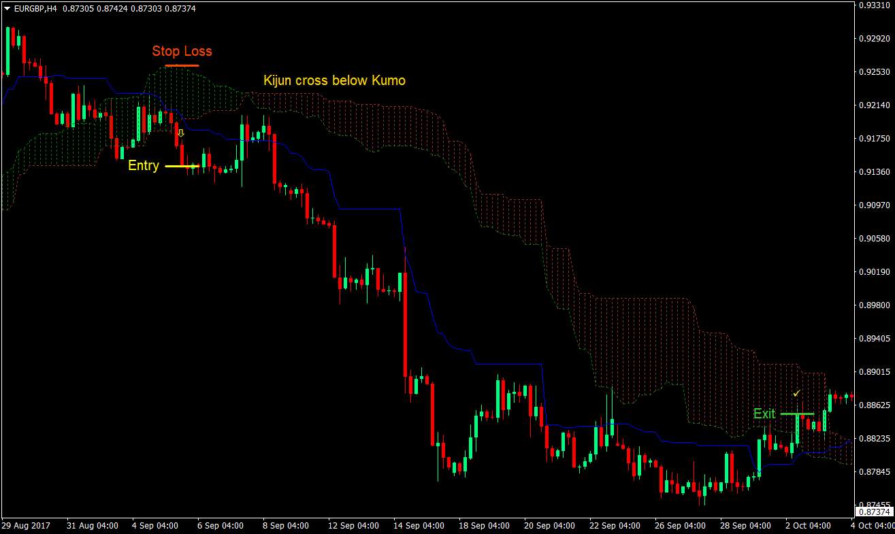Click the 0.93310 price scale value
895x534 pixels.
click(x=876, y=5)
